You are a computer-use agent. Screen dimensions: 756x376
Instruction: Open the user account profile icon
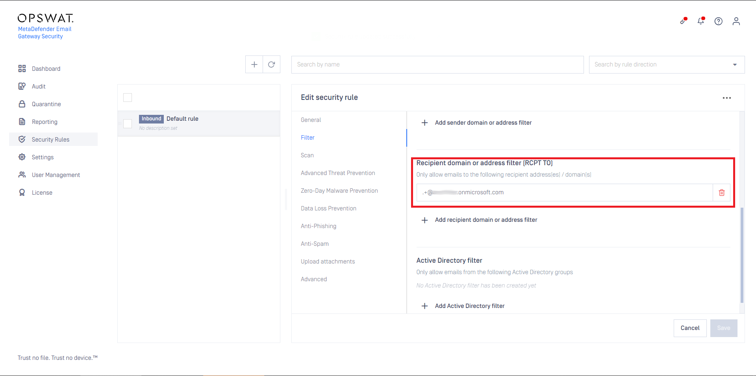pyautogui.click(x=736, y=21)
